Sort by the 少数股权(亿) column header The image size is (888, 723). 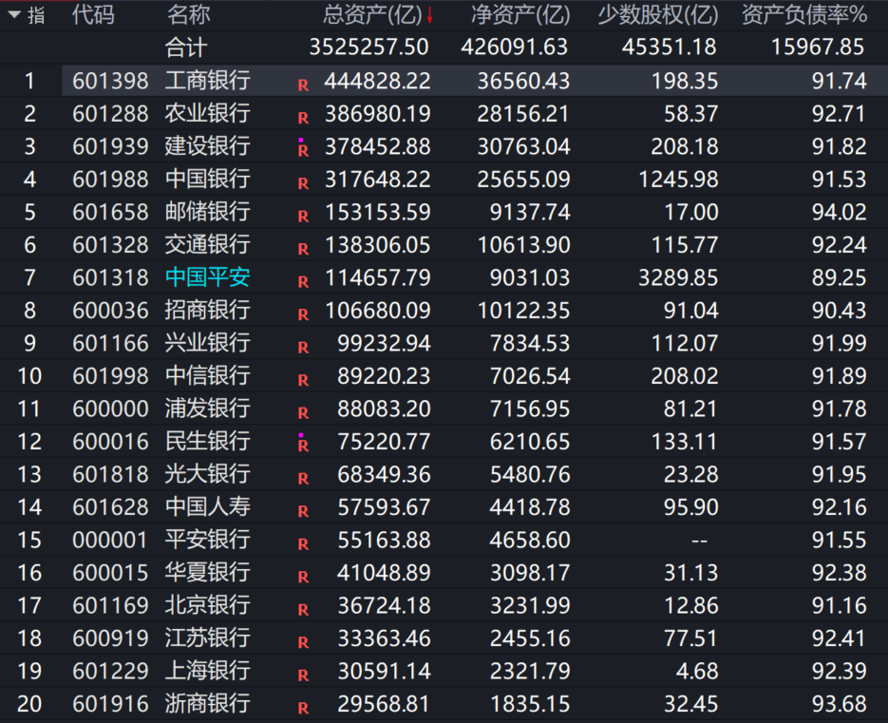[658, 15]
